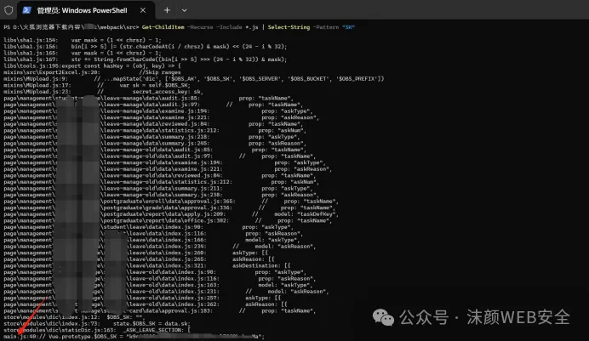The height and width of the screenshot is (341, 589).
Task: Open a new tab with the plus button
Action: pos(167,10)
